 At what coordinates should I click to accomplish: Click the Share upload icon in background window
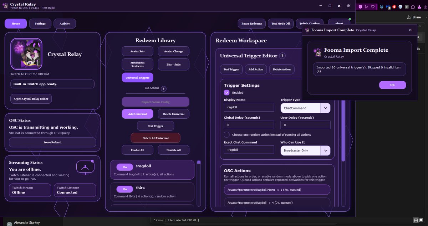[409, 17]
